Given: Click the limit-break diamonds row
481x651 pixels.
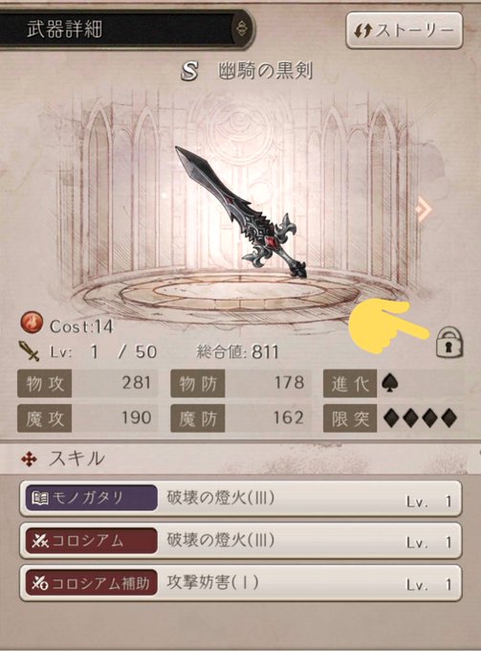Looking at the screenshot, I should 420,418.
